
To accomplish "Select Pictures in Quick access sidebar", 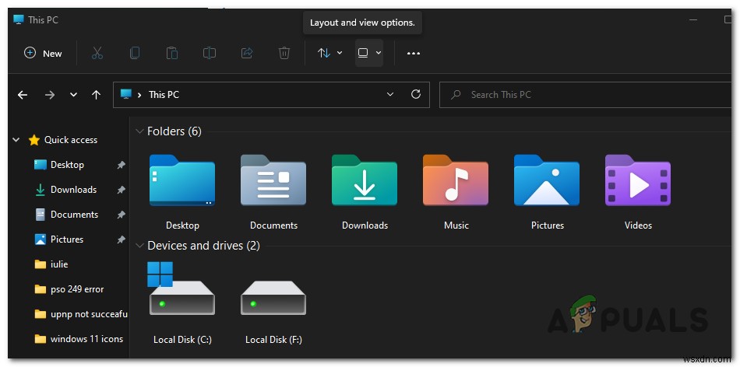I will pyautogui.click(x=68, y=239).
